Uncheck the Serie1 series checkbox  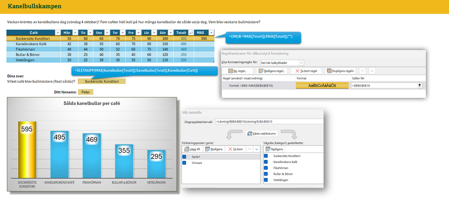tap(184, 157)
